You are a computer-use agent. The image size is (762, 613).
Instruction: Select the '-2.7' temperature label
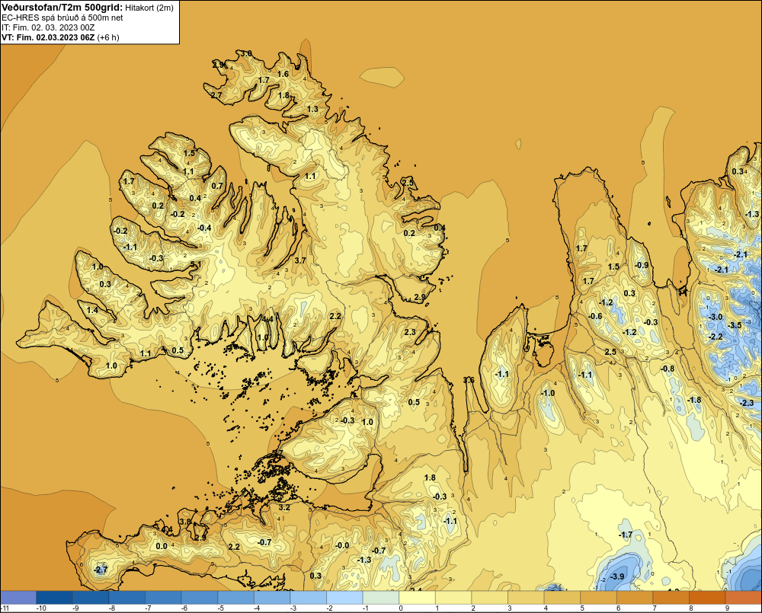click(x=100, y=570)
